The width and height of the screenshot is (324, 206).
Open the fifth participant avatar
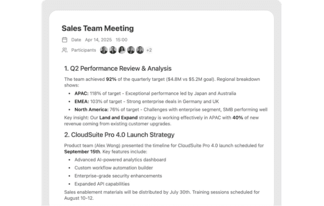click(x=140, y=50)
